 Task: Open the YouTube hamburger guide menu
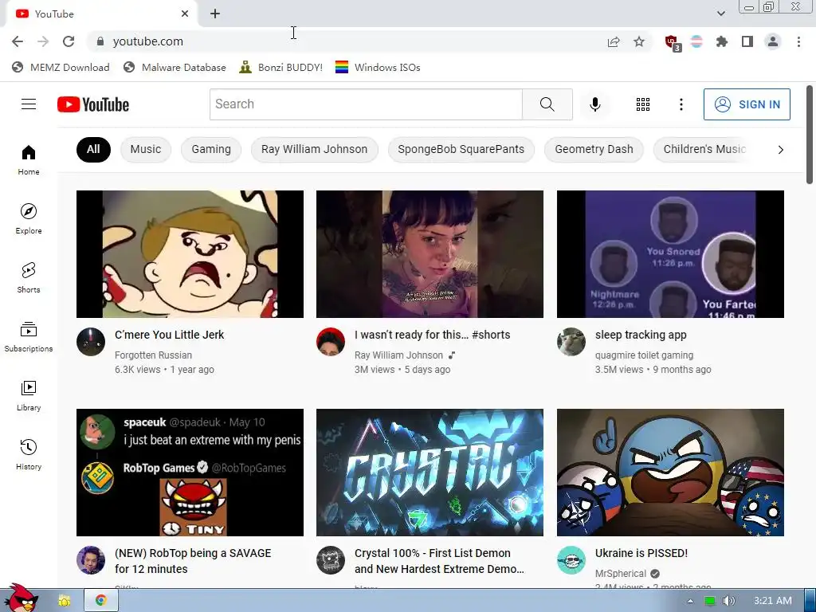(x=29, y=104)
